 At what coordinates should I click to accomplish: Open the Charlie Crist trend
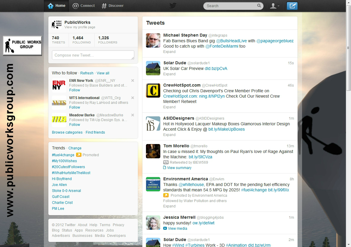tap(62, 203)
